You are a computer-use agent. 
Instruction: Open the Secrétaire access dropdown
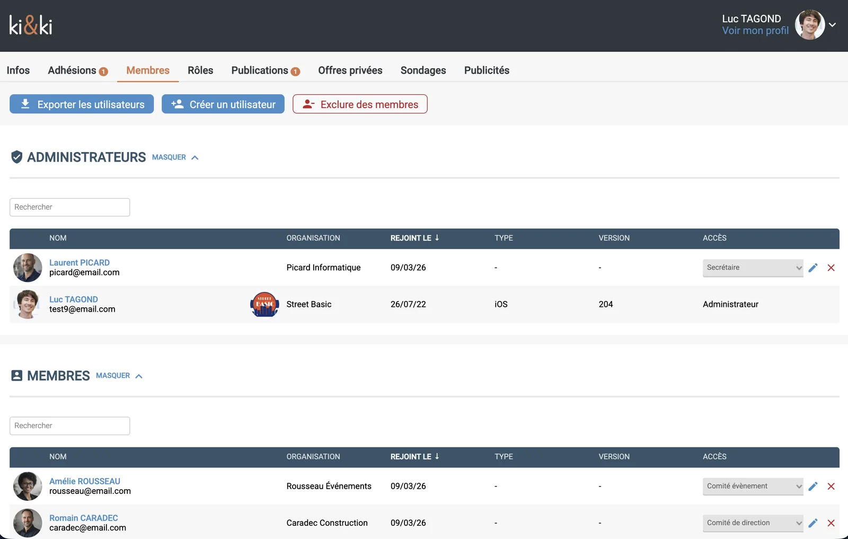point(753,268)
